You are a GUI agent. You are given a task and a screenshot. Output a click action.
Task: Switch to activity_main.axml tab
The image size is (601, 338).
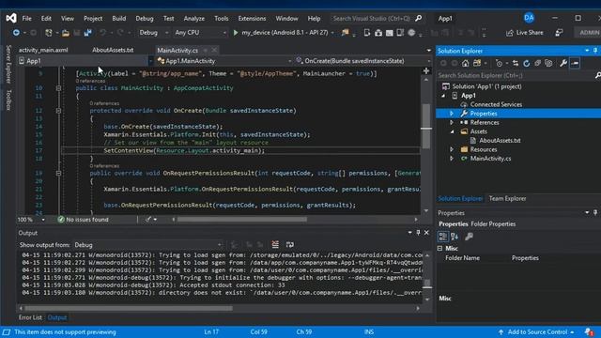(43, 50)
